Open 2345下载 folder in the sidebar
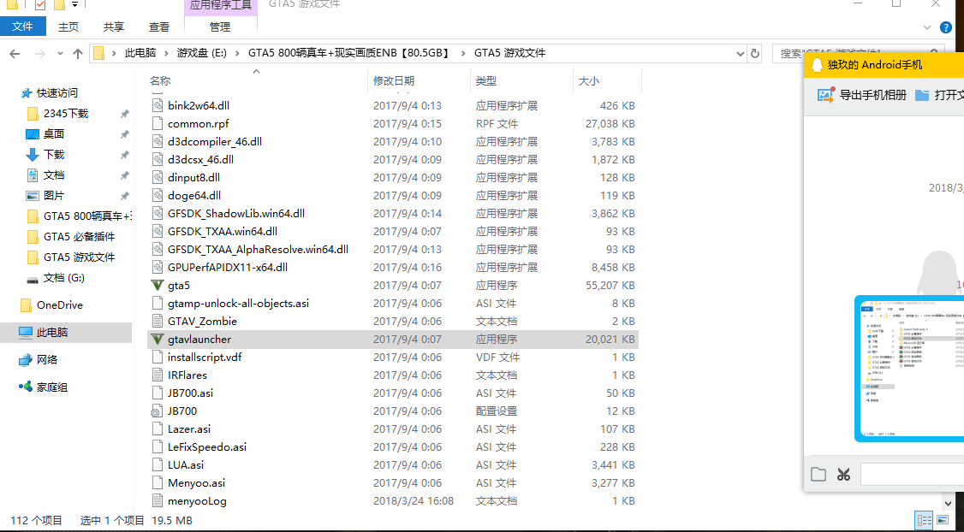Viewport: 964px width, 532px height. (x=66, y=114)
